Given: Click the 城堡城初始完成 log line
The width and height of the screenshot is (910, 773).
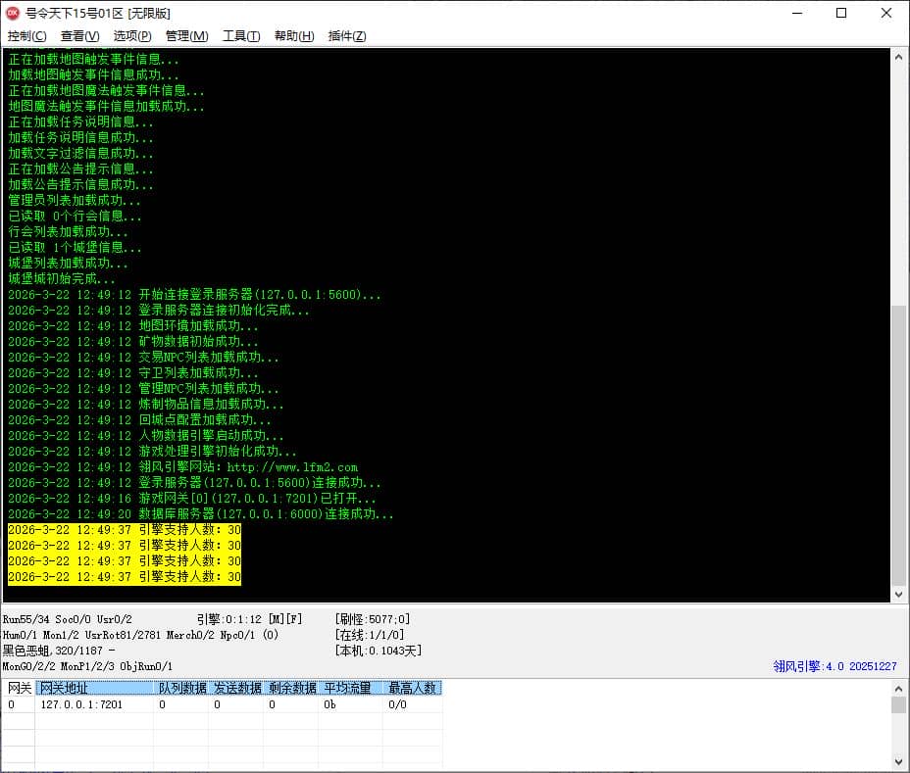Looking at the screenshot, I should point(61,279).
